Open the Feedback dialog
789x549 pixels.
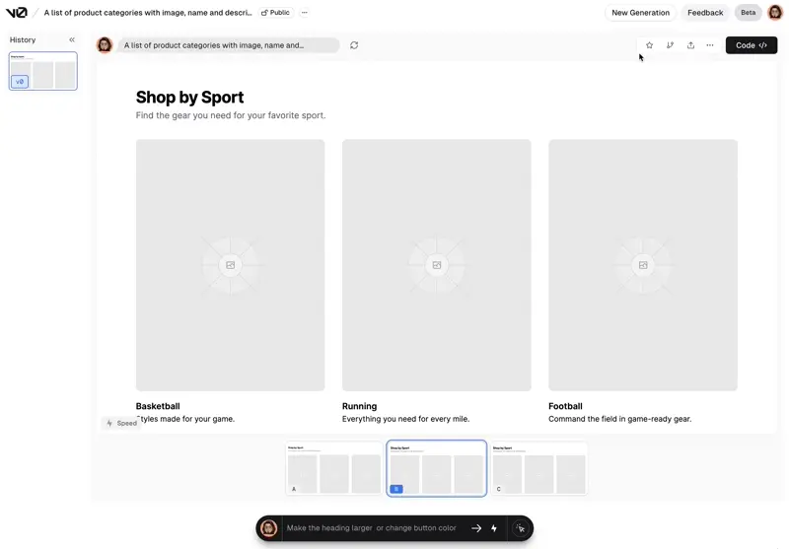[x=705, y=13]
